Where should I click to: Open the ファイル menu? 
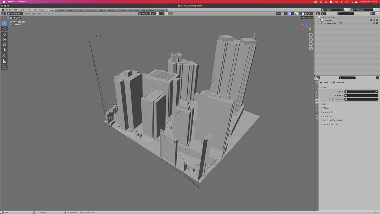pyautogui.click(x=9, y=10)
